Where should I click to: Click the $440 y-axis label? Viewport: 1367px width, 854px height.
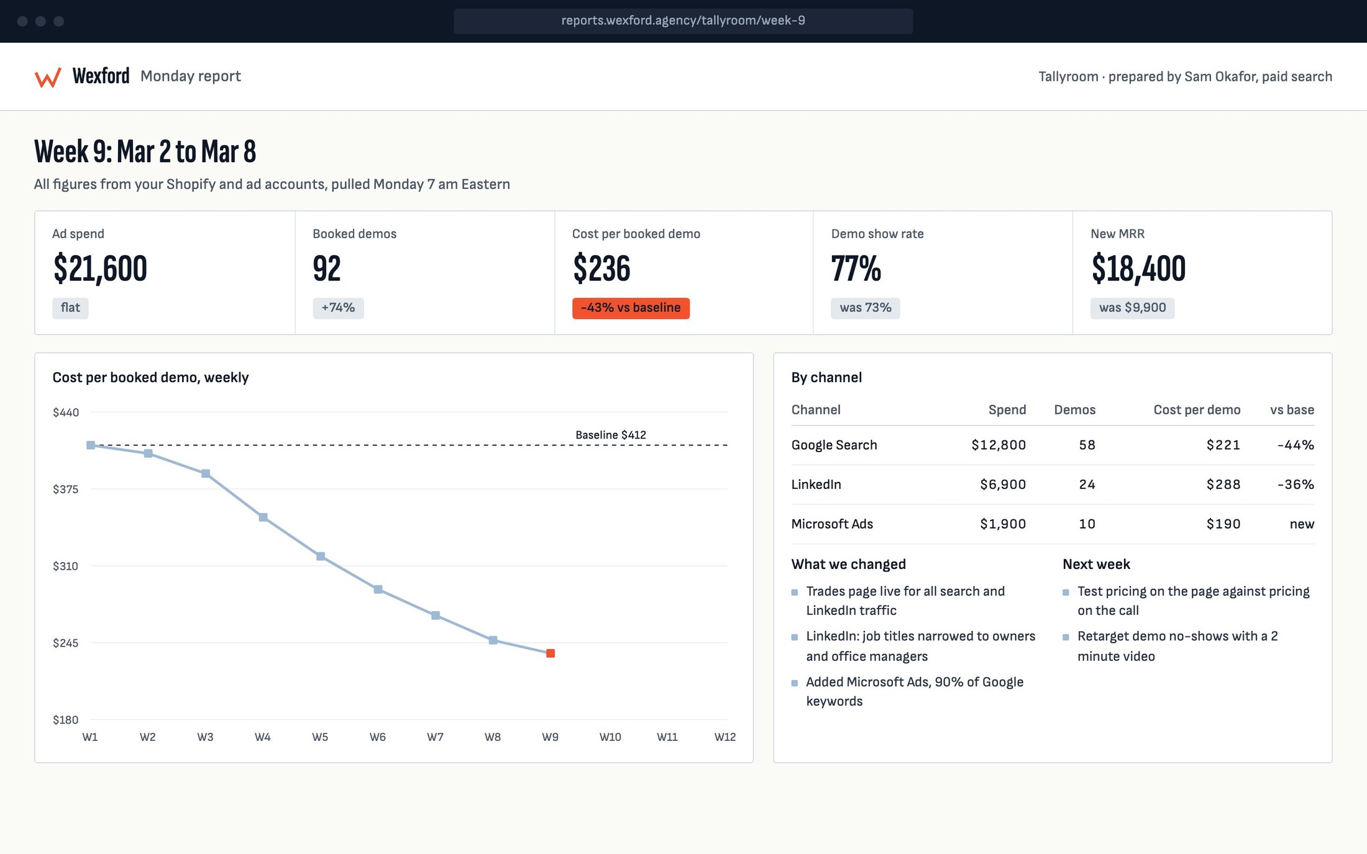(66, 412)
